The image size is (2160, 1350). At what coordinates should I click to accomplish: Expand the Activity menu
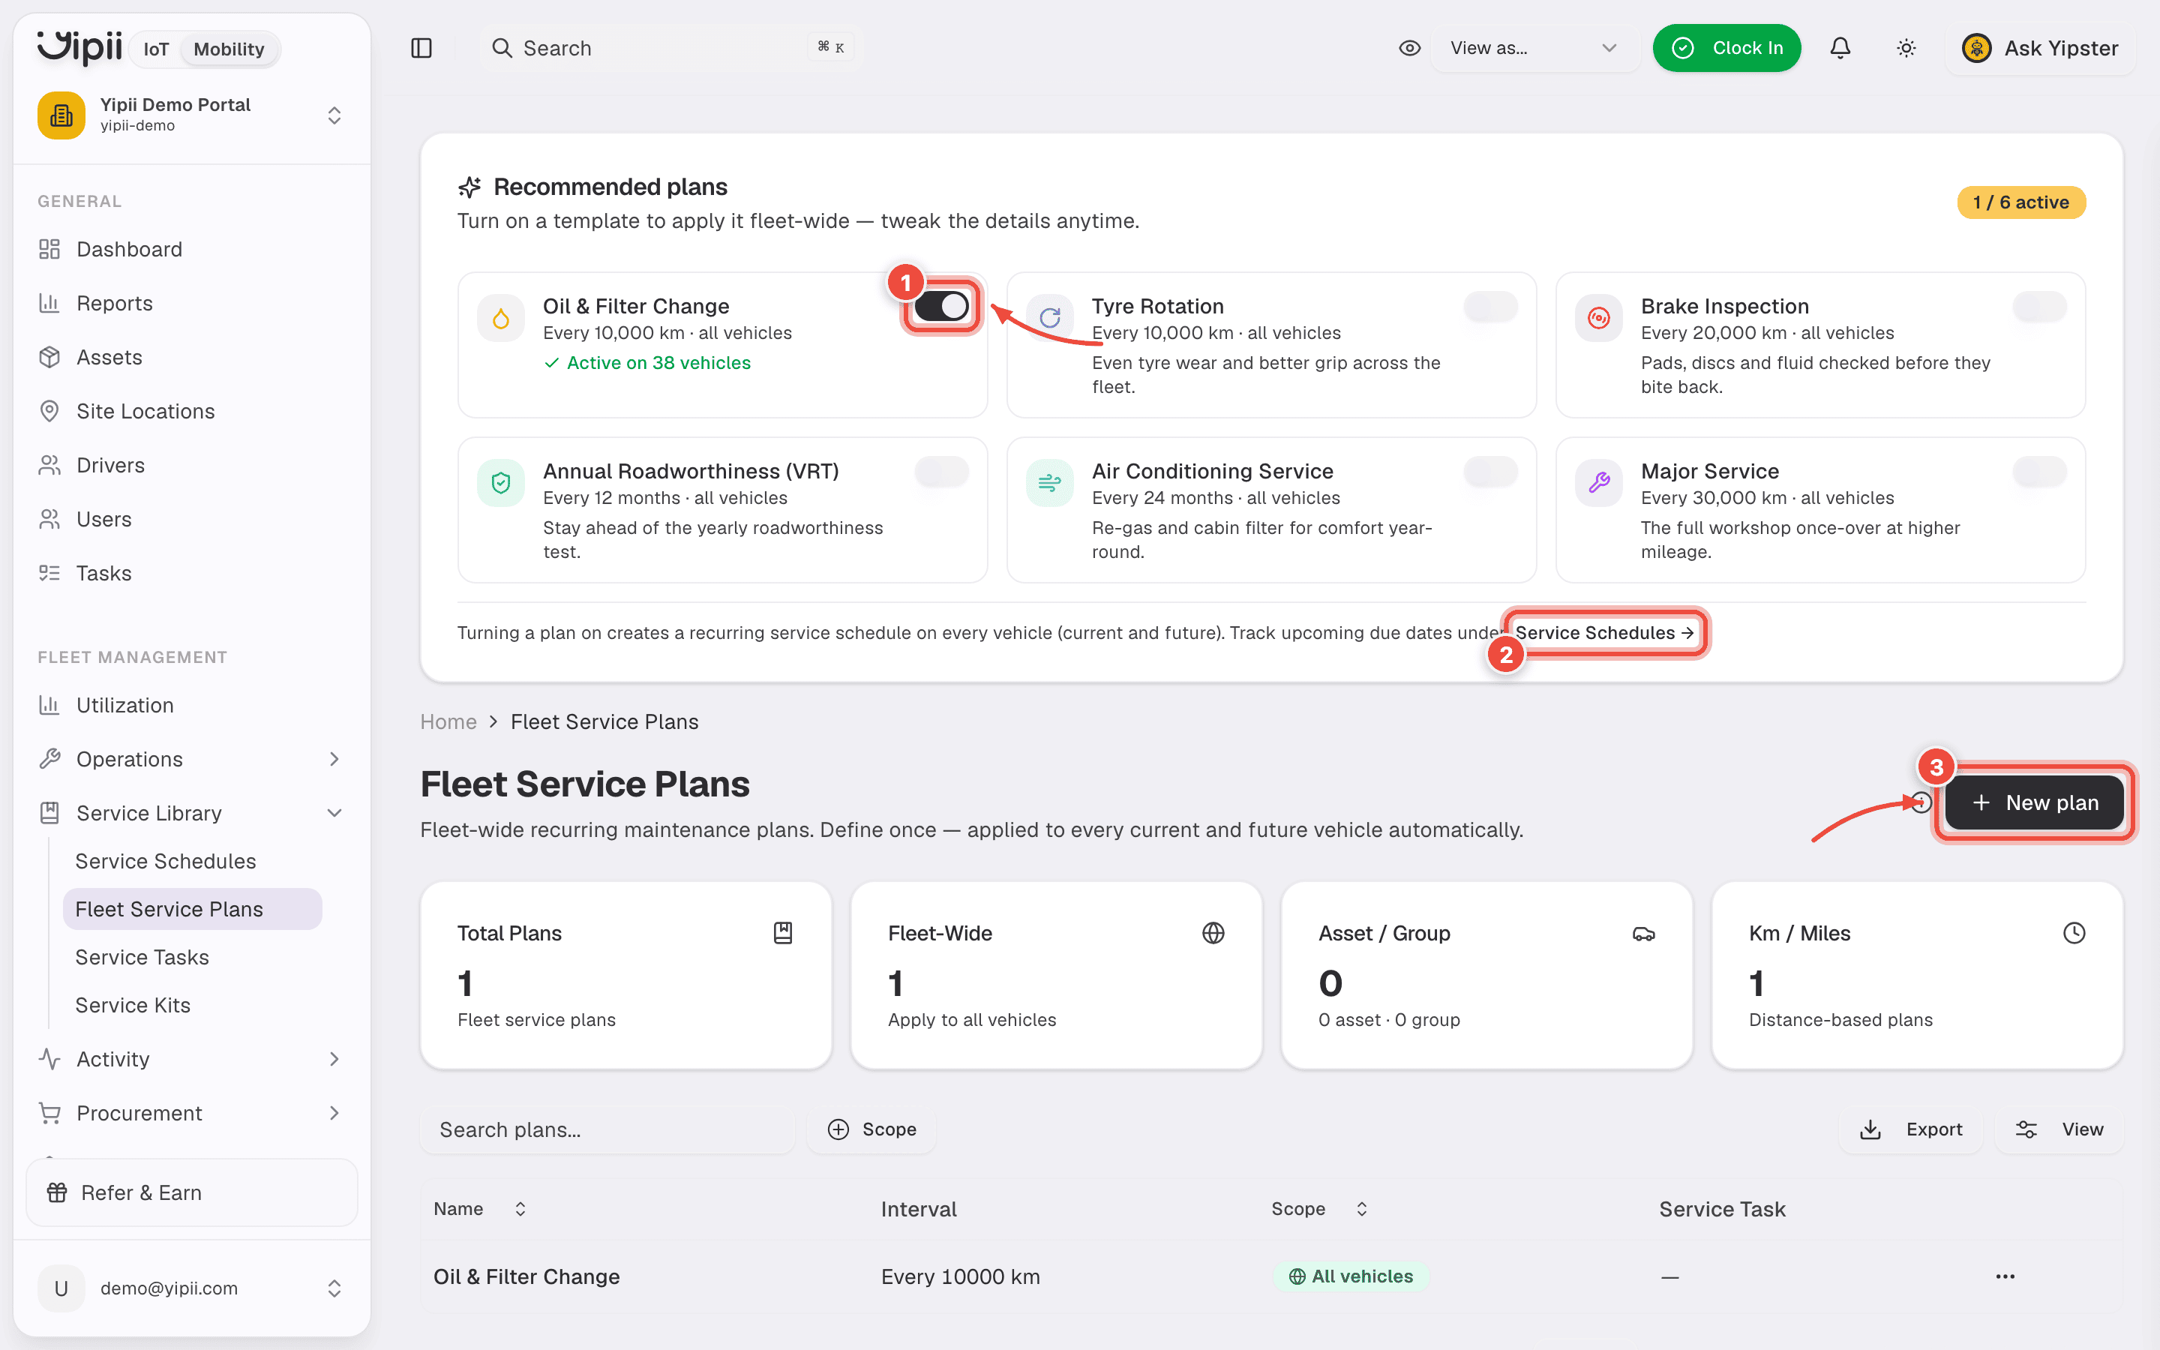tap(192, 1059)
